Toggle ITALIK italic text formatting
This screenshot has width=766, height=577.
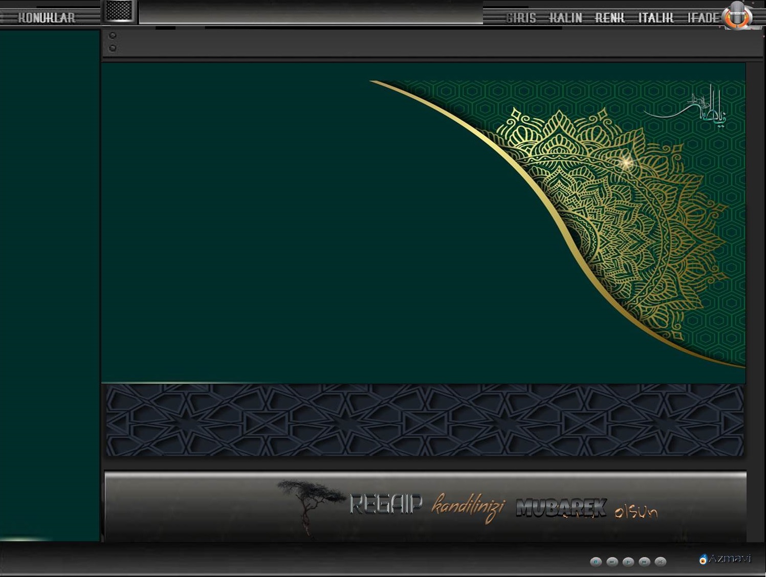point(655,18)
